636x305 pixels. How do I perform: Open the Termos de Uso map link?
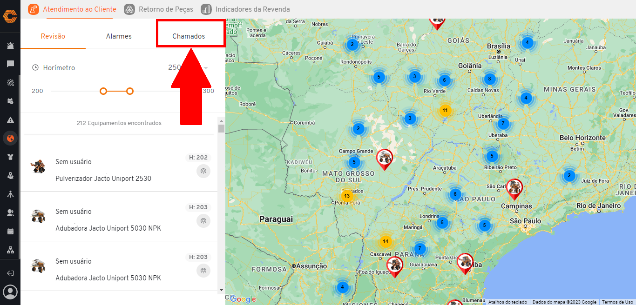point(617,302)
